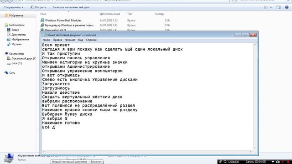This screenshot has width=292, height=164.
Task: Click the Избранное star icon
Action: [6, 15]
